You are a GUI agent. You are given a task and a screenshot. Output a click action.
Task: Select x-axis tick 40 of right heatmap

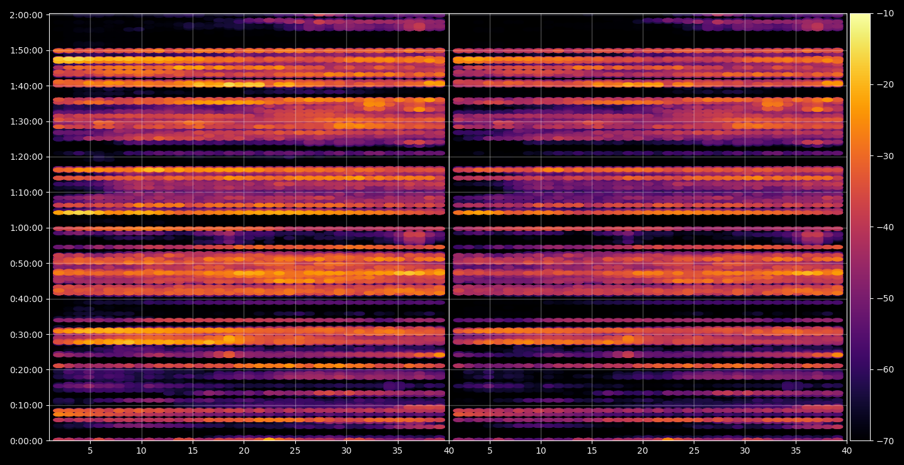click(847, 451)
